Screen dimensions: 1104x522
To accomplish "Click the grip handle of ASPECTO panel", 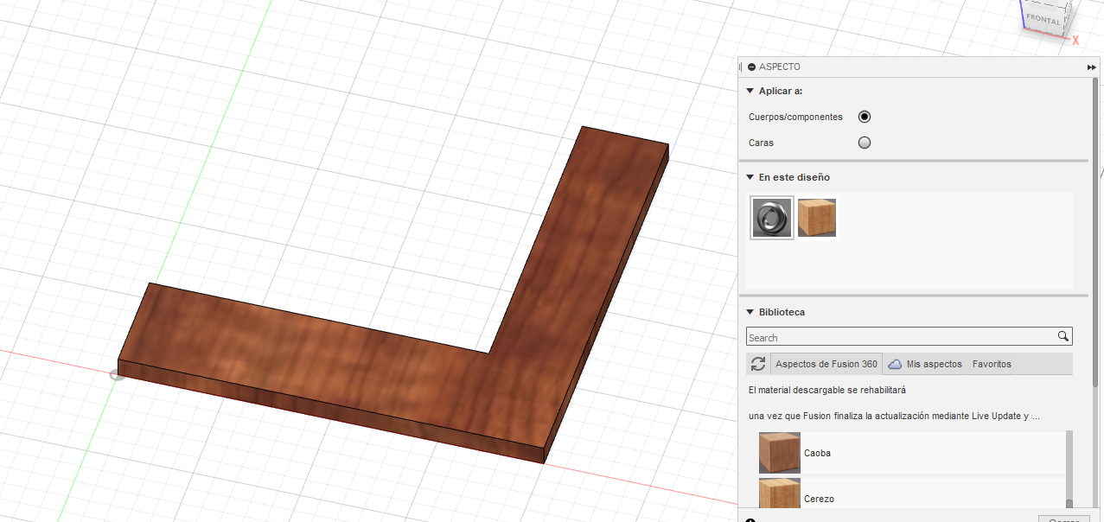I will (742, 67).
